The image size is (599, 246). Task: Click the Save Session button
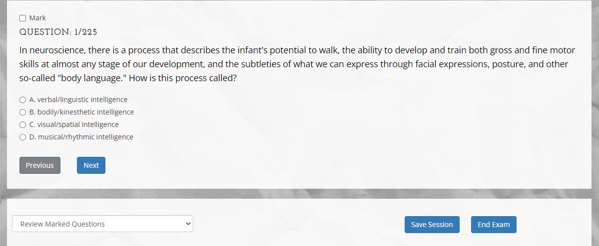point(432,225)
